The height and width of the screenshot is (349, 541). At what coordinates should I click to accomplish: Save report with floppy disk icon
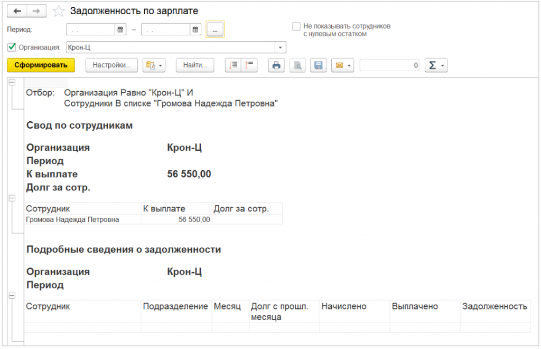[x=318, y=65]
